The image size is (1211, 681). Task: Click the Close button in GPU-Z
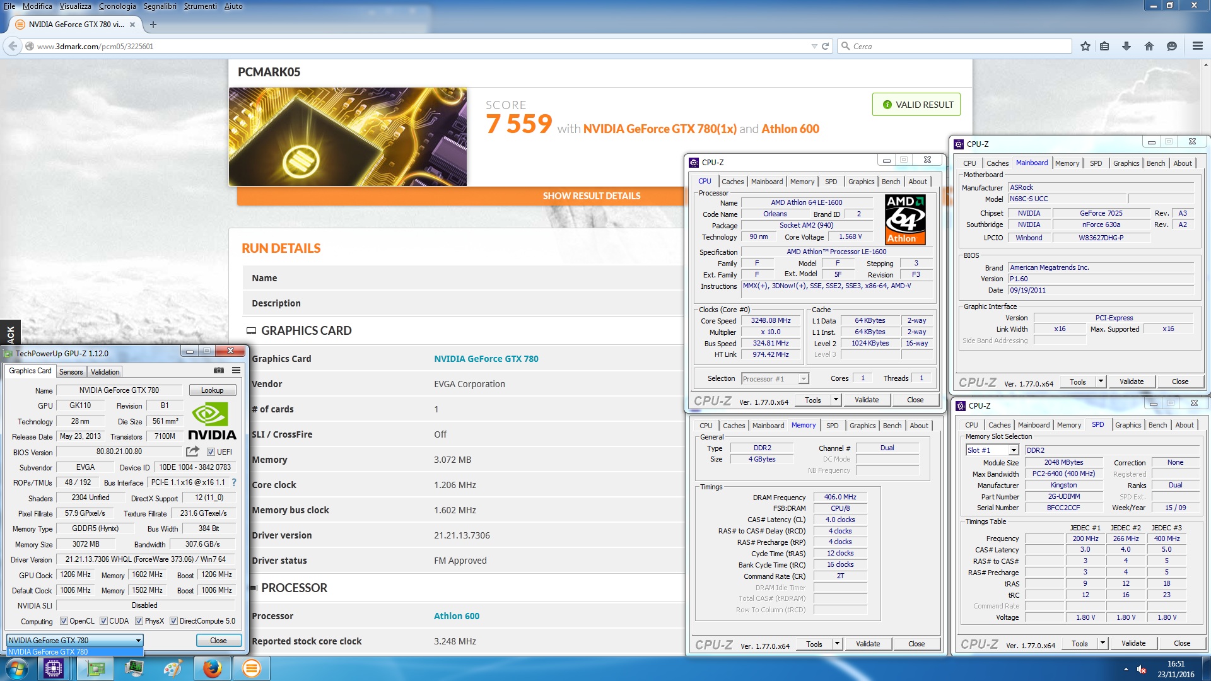click(218, 641)
